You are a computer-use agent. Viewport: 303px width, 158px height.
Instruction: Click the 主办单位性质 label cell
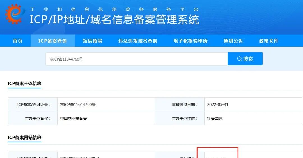(x=180, y=118)
